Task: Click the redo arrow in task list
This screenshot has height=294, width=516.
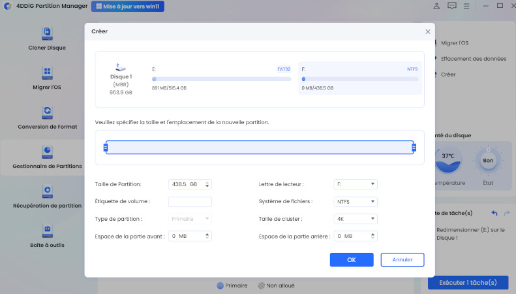Action: 507,213
